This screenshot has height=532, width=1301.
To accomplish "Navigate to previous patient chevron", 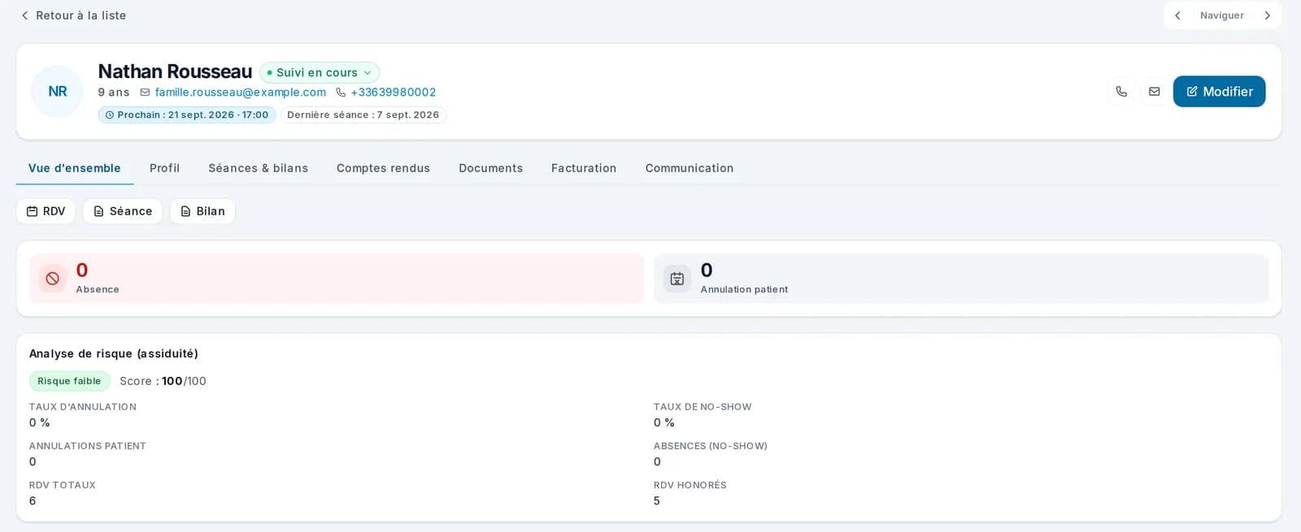I will click(x=1177, y=15).
